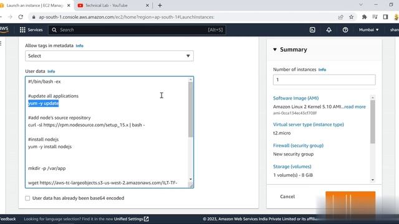This screenshot has width=399, height=224.
Task: Switch to Launch an instance EC2 tab
Action: (34, 6)
